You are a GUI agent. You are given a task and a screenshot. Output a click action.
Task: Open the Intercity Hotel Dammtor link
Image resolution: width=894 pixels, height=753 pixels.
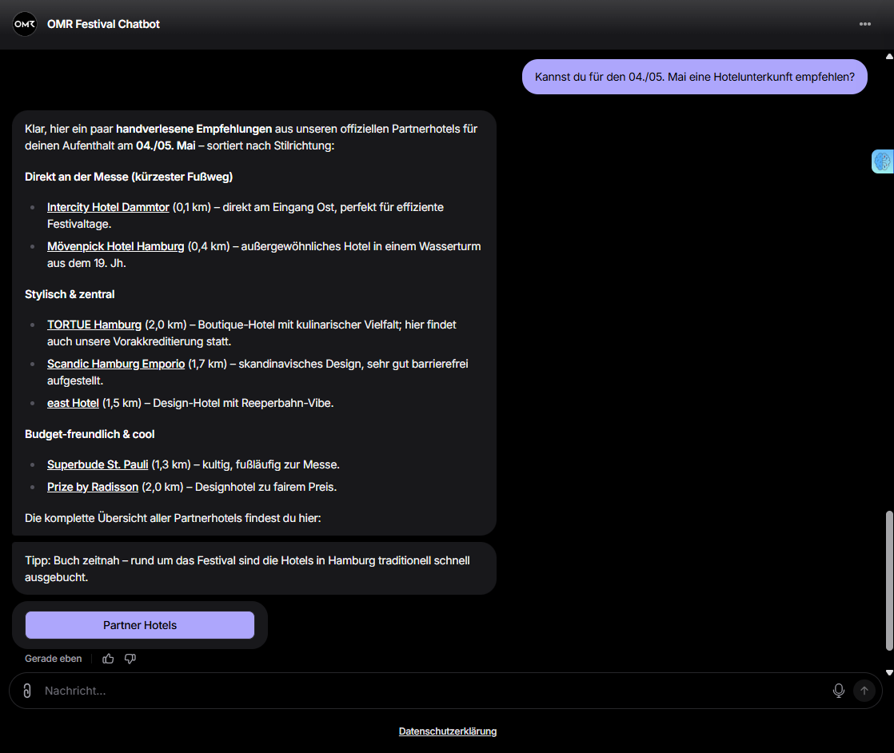[108, 208]
